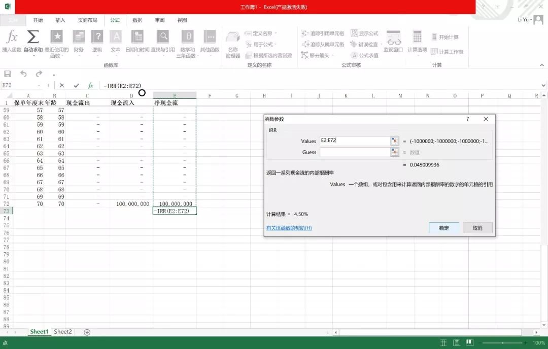Switch to Page Break Preview in status bar
Image resolution: width=548 pixels, height=349 pixels.
[469, 343]
